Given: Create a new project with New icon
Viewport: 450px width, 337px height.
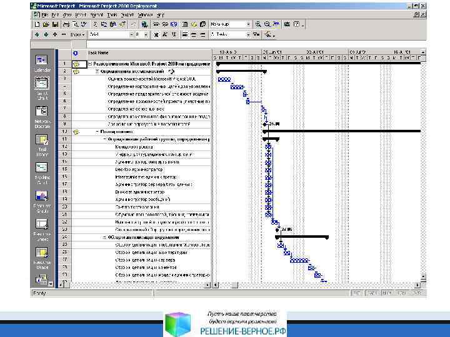Looking at the screenshot, I should click(x=37, y=24).
